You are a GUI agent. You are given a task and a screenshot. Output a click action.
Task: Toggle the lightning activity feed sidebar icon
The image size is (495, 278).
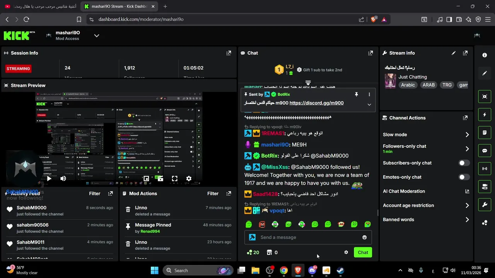485,115
